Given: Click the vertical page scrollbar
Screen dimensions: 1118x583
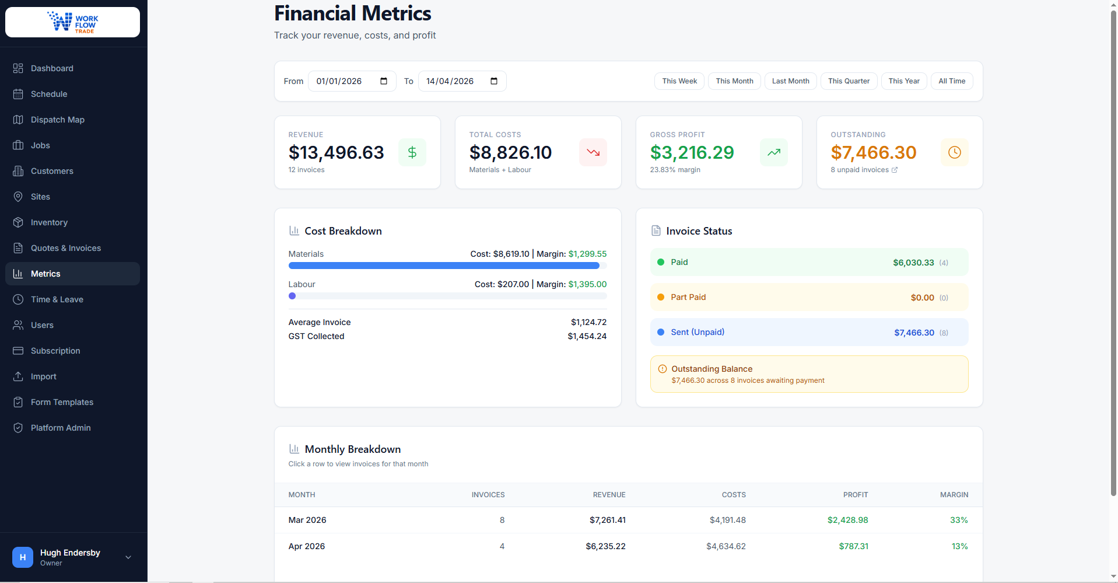Looking at the screenshot, I should (1113, 253).
